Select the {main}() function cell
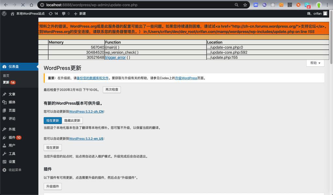The height and width of the screenshot is (195, 333). [155, 47]
